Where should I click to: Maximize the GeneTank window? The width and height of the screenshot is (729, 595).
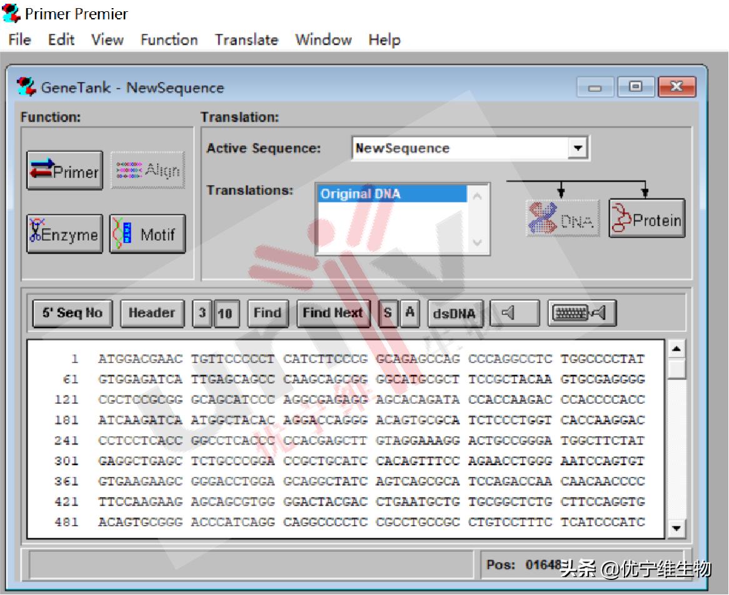[636, 87]
